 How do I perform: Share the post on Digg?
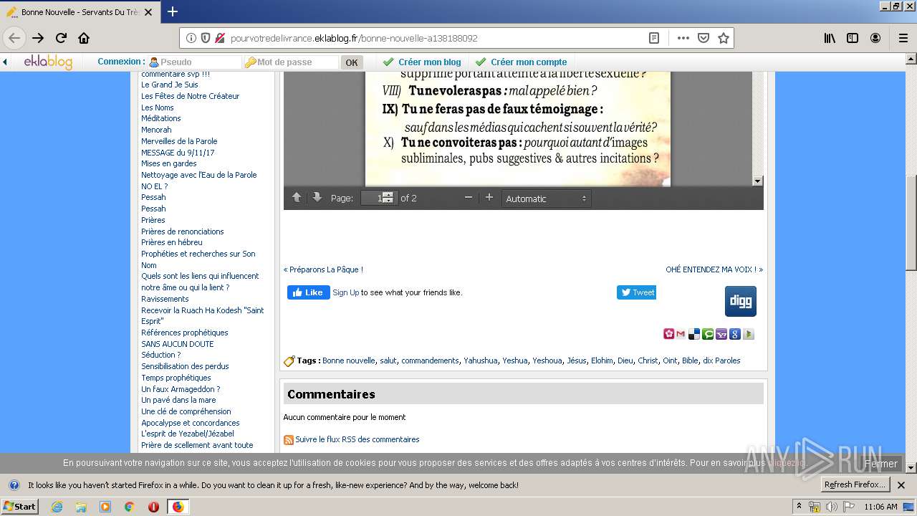tap(741, 301)
